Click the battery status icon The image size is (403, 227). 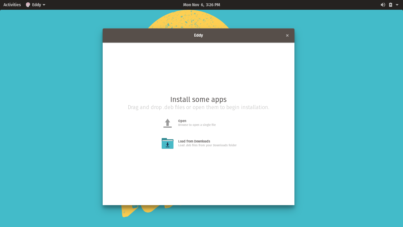pyautogui.click(x=391, y=5)
